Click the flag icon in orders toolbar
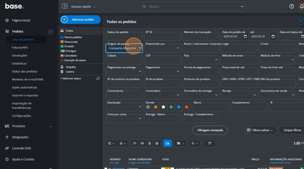This screenshot has height=169, width=304. point(135,143)
